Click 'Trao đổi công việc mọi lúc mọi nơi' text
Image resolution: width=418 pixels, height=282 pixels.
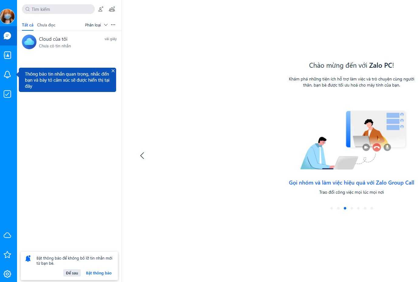pyautogui.click(x=351, y=192)
